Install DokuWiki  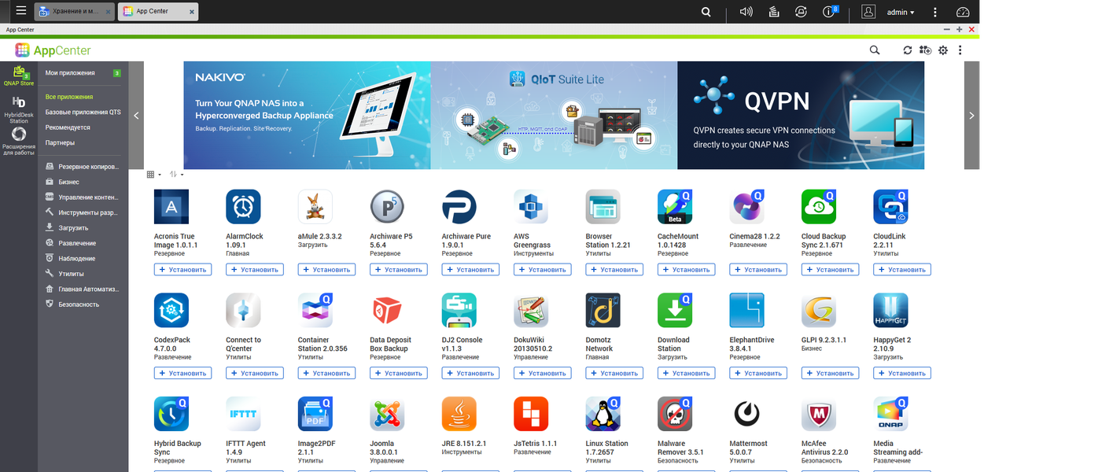click(542, 373)
